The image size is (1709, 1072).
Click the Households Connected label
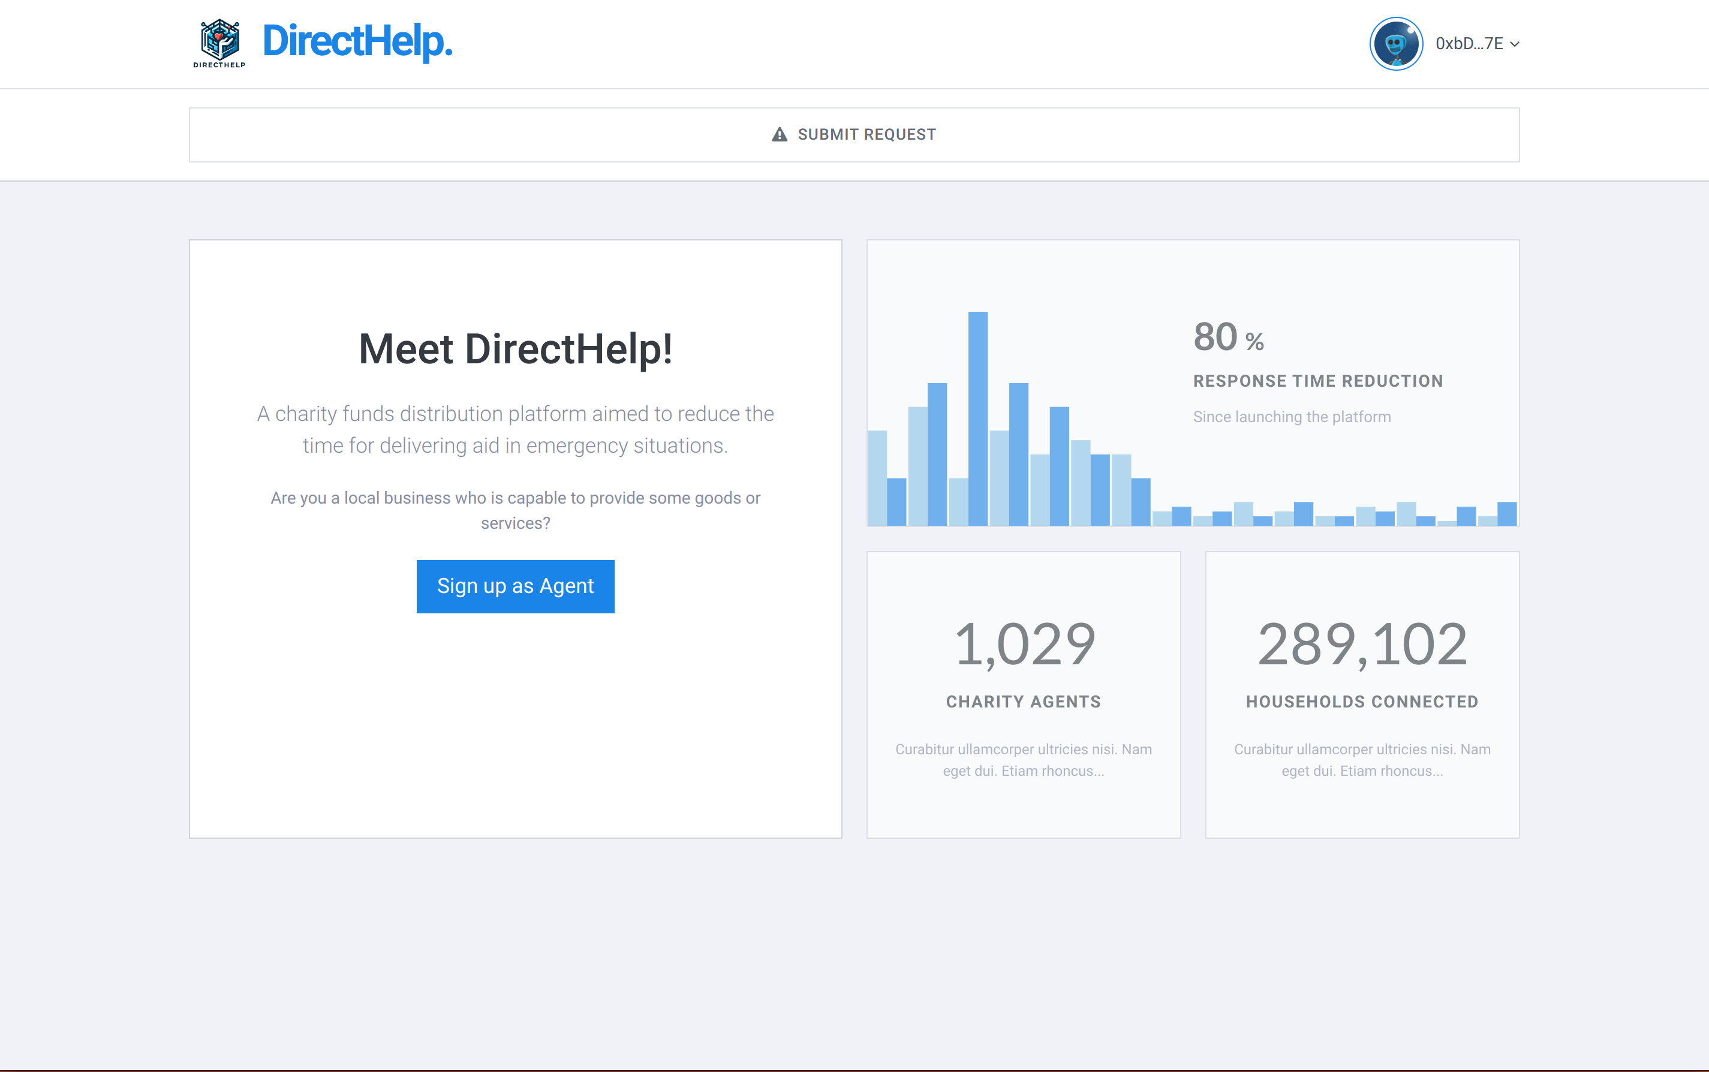1362,702
